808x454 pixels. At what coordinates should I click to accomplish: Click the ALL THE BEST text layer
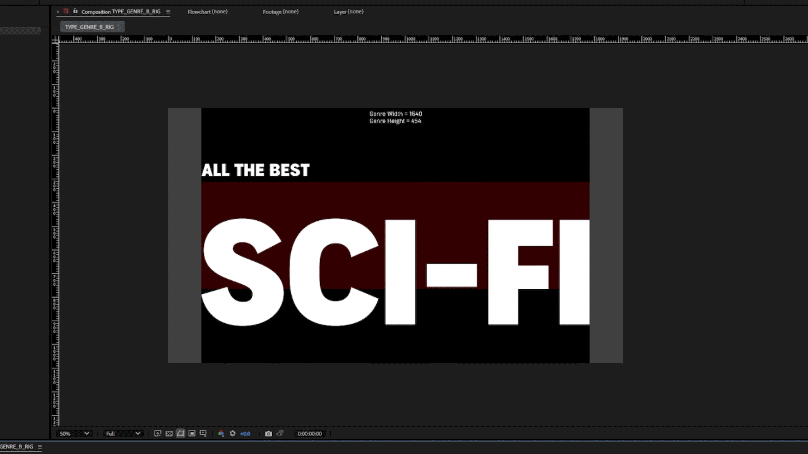pyautogui.click(x=255, y=170)
